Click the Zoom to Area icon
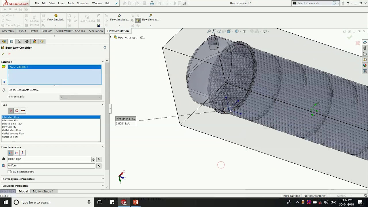Image resolution: width=368 pixels, height=207 pixels. tap(214, 31)
